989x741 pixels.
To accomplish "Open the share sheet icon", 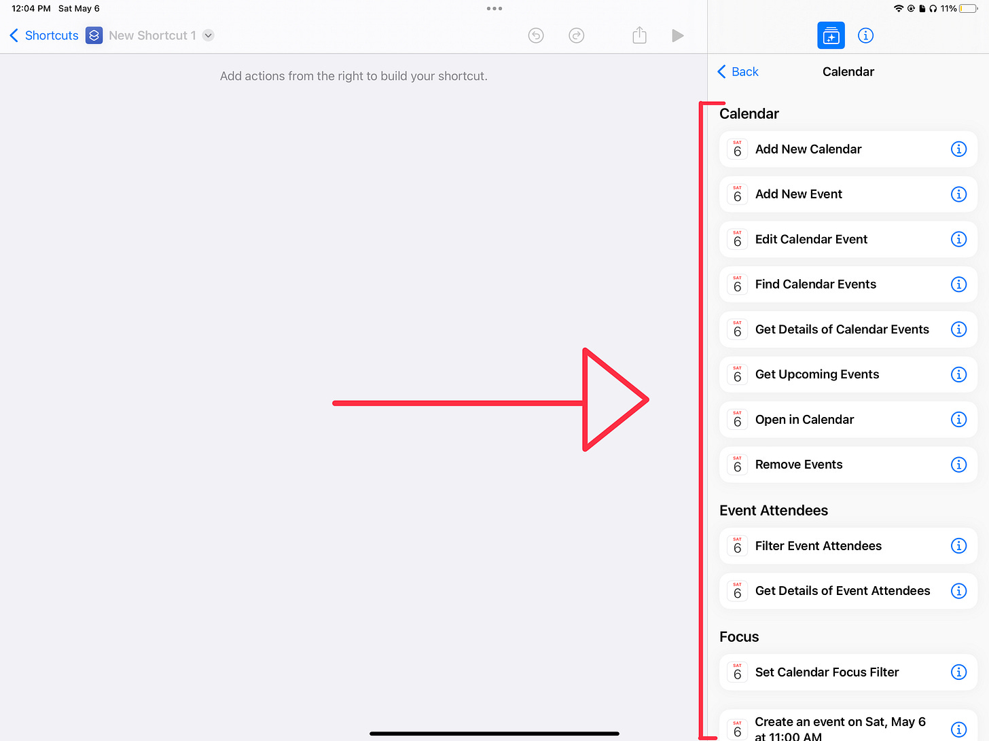I will point(639,35).
